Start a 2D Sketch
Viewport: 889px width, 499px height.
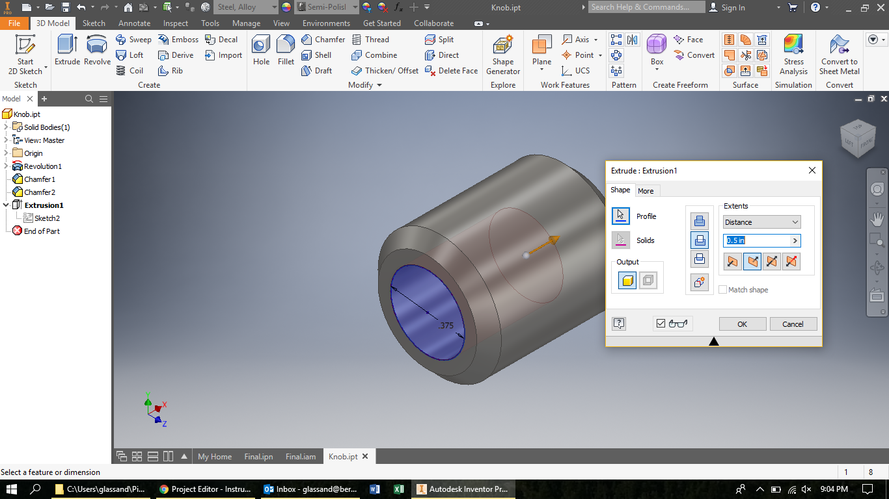tap(25, 55)
